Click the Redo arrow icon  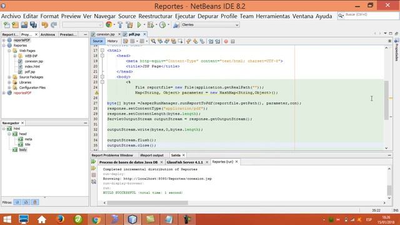click(x=54, y=25)
